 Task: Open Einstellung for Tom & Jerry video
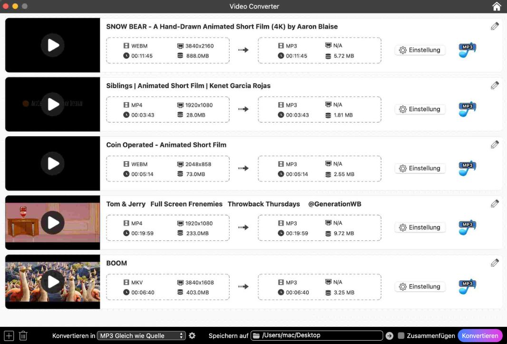point(420,228)
